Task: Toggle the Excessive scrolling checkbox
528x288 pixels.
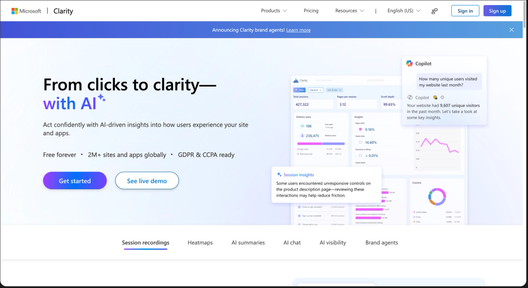Action: (360, 155)
